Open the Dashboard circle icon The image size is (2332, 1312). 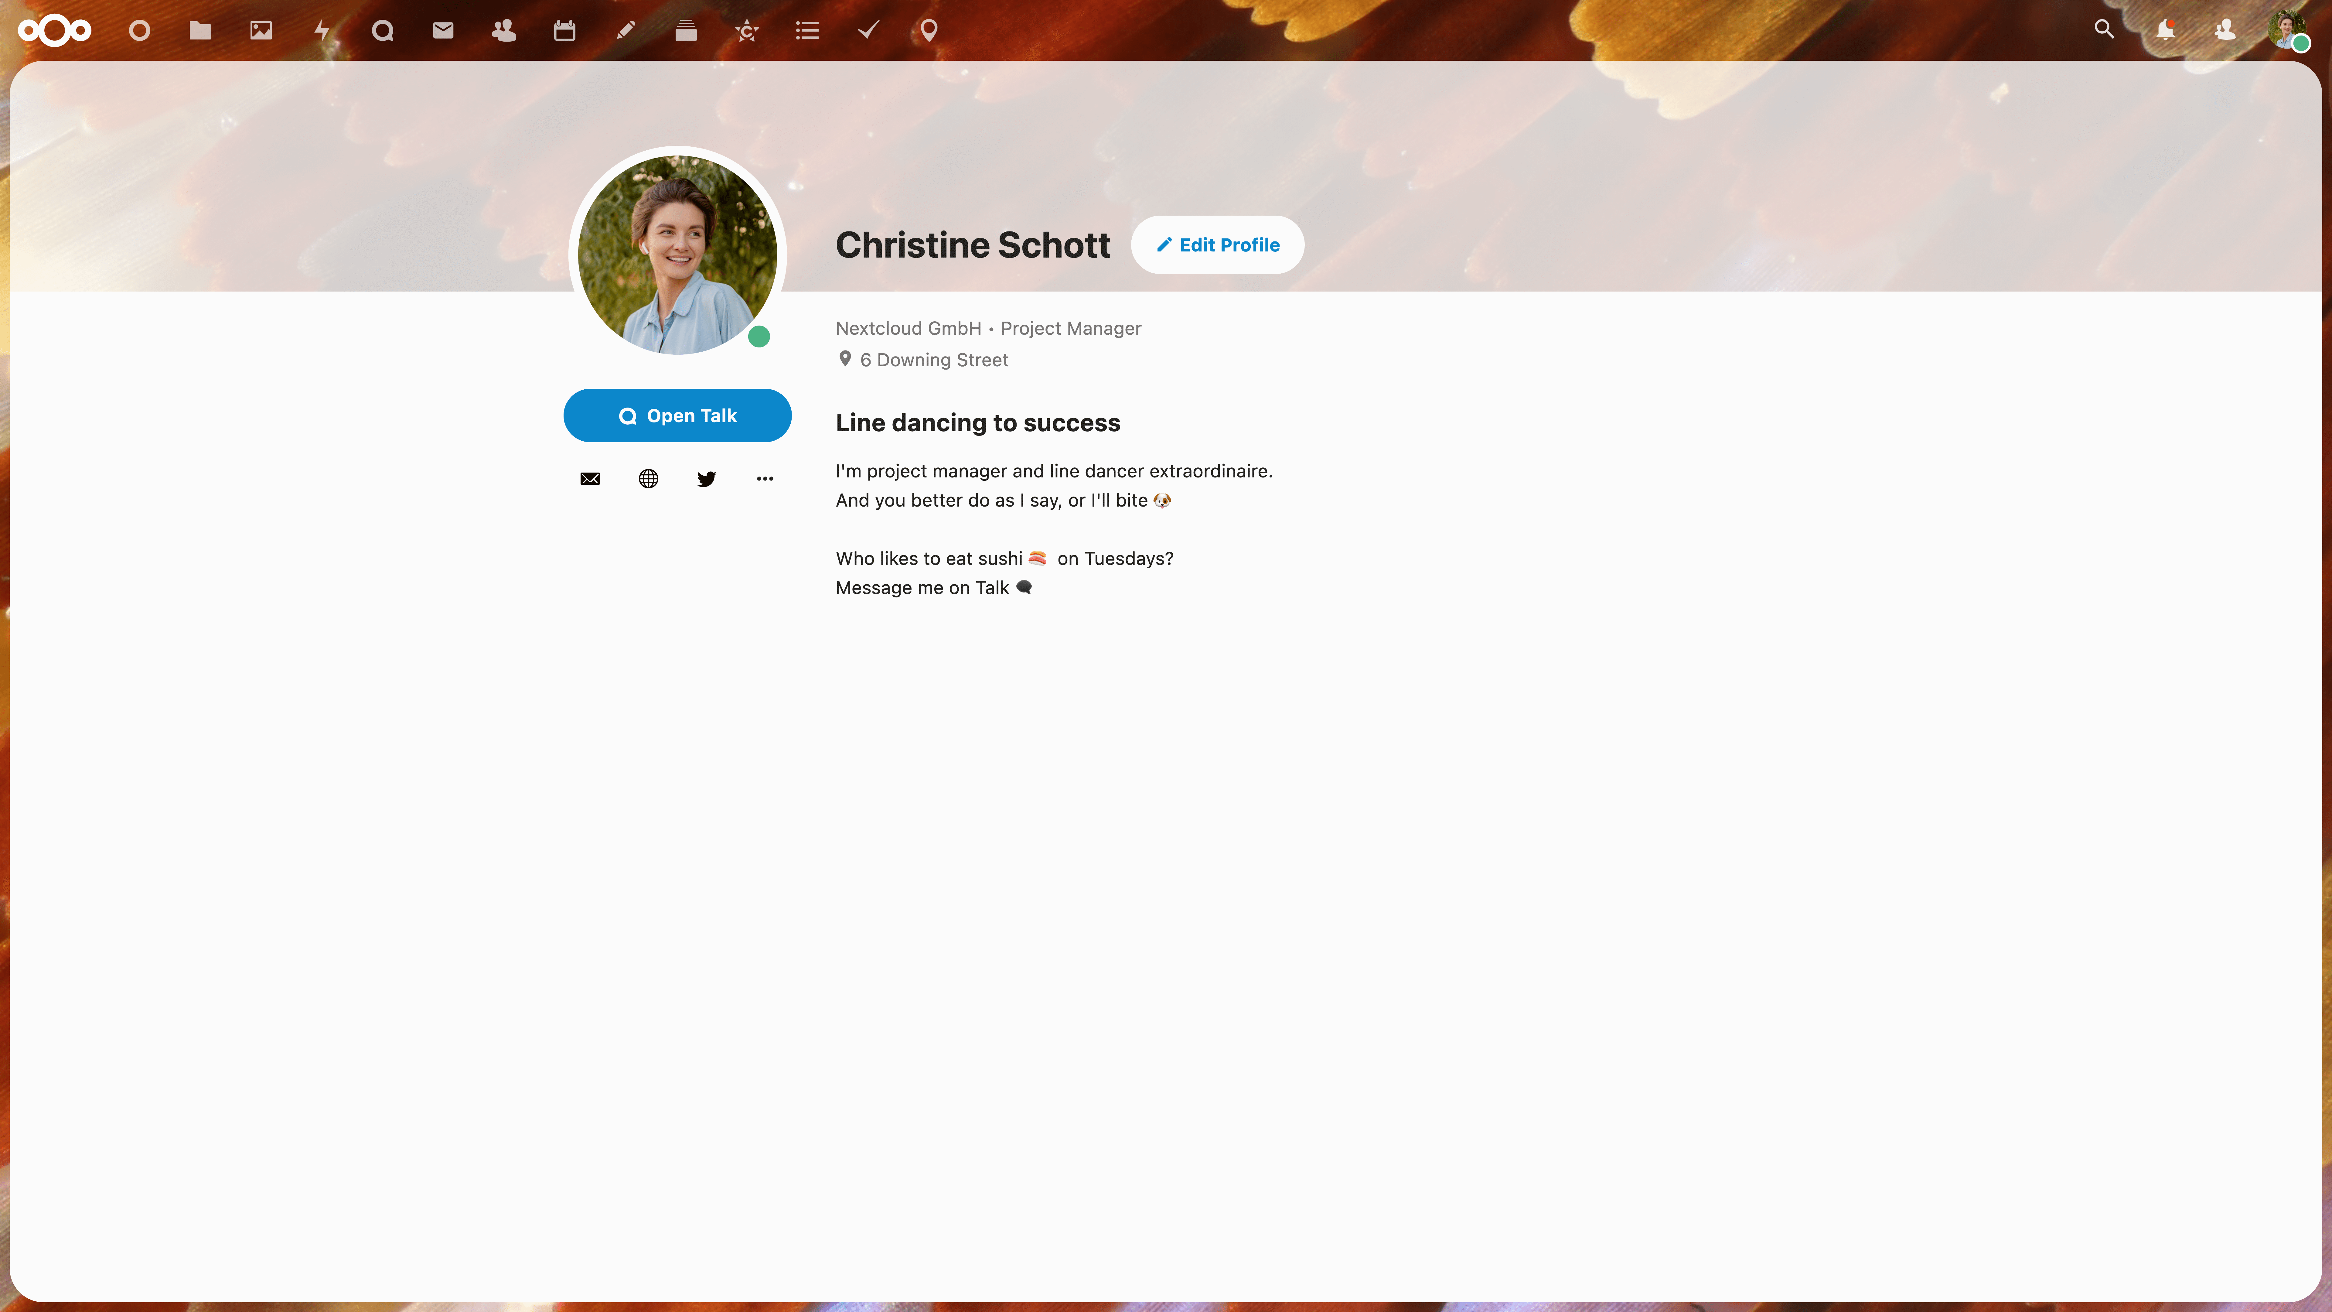click(x=139, y=31)
